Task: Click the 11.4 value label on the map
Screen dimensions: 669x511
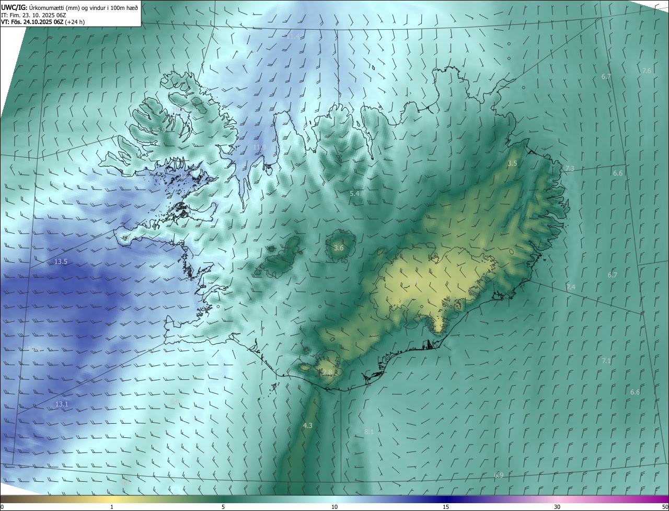Action: tap(293, 37)
